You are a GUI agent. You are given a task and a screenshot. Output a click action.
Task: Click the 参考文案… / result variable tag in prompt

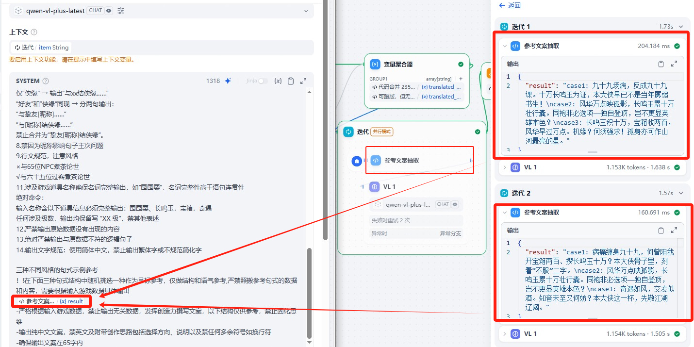[51, 301]
